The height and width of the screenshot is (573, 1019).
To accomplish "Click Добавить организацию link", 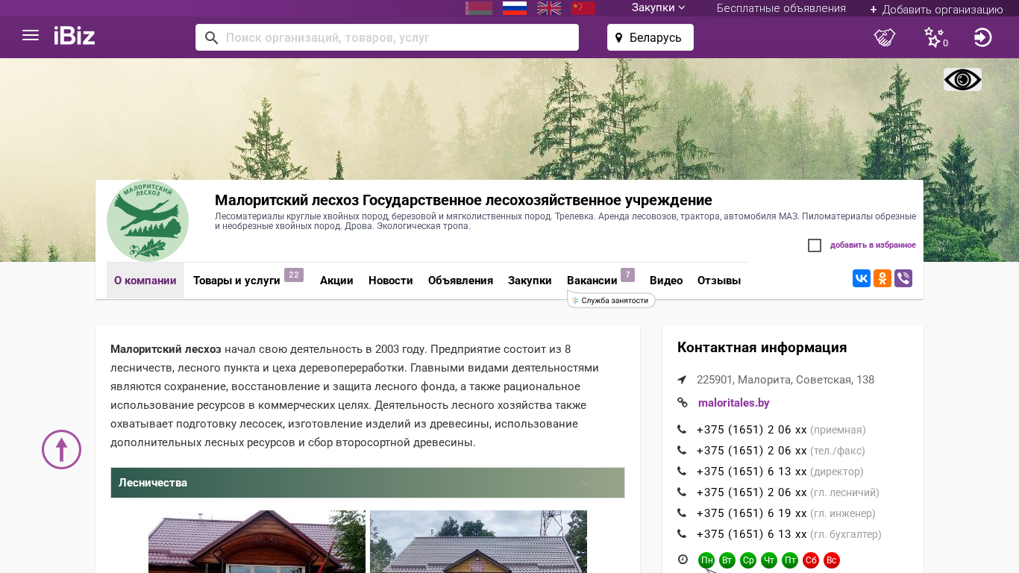I will point(936,10).
